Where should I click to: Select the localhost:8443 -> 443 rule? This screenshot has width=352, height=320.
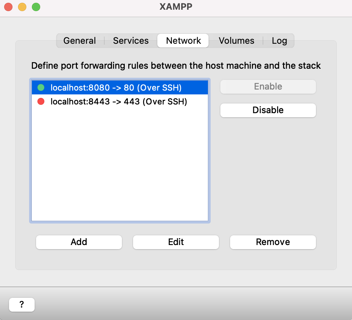tap(120, 101)
